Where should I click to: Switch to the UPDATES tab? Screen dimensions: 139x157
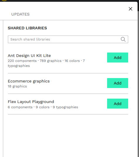(x=20, y=14)
